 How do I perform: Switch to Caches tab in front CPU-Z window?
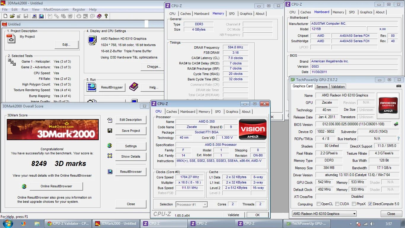[171, 112]
